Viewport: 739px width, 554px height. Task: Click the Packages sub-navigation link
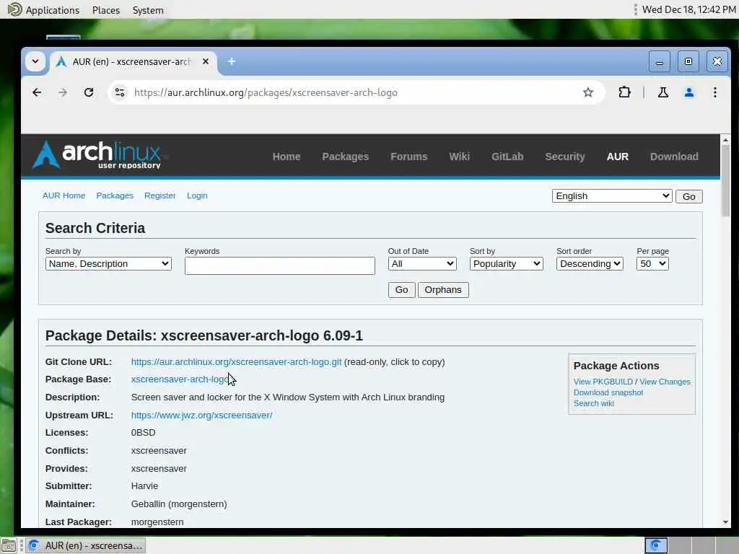click(x=115, y=195)
